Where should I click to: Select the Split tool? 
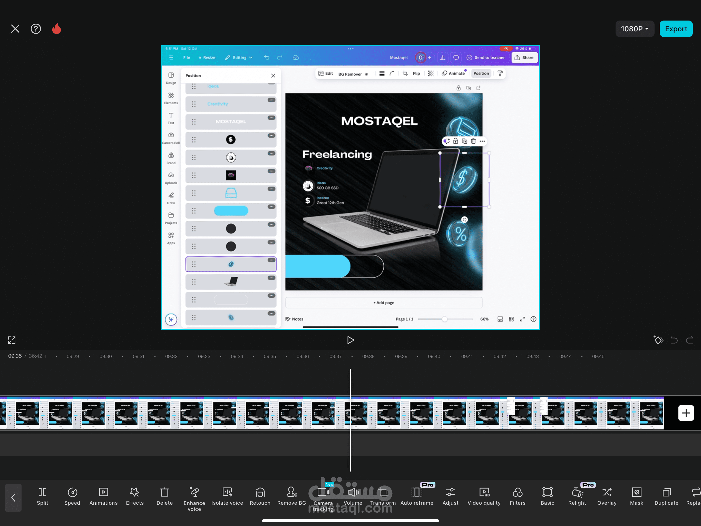(x=43, y=496)
